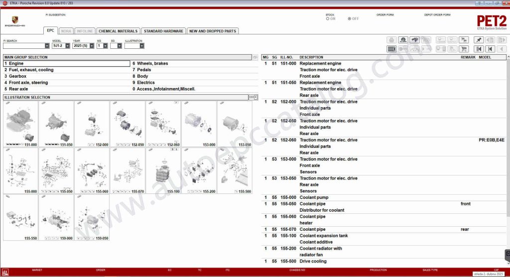Select the Stock ON radio button
Screen dimensions: 510x277
click(x=328, y=19)
